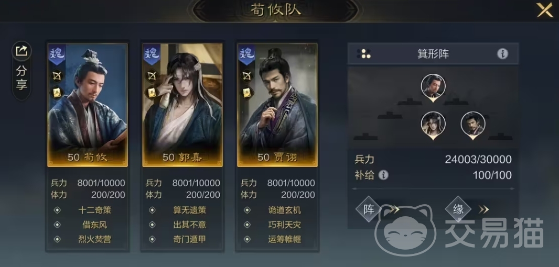Image resolution: width=559 pixels, height=267 pixels.
Task: Expand the 阵 diamond with arrows
Action: 378,209
